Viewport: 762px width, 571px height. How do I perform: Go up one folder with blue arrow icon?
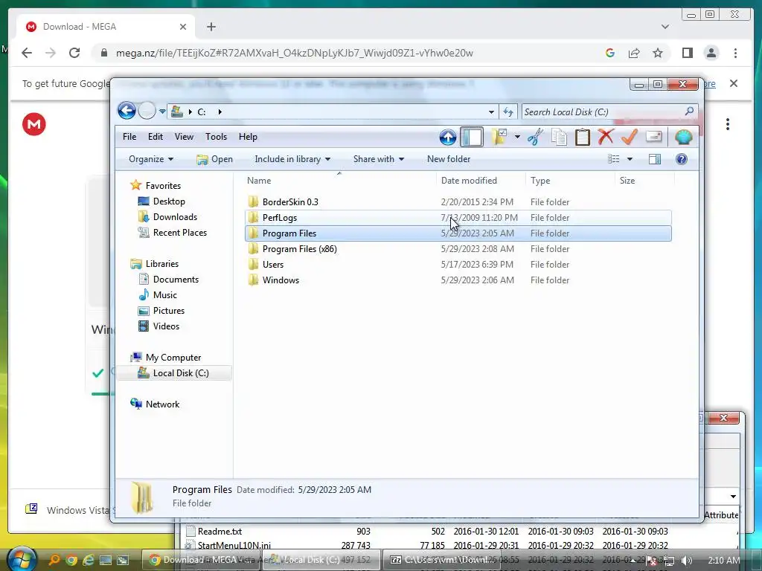point(447,137)
